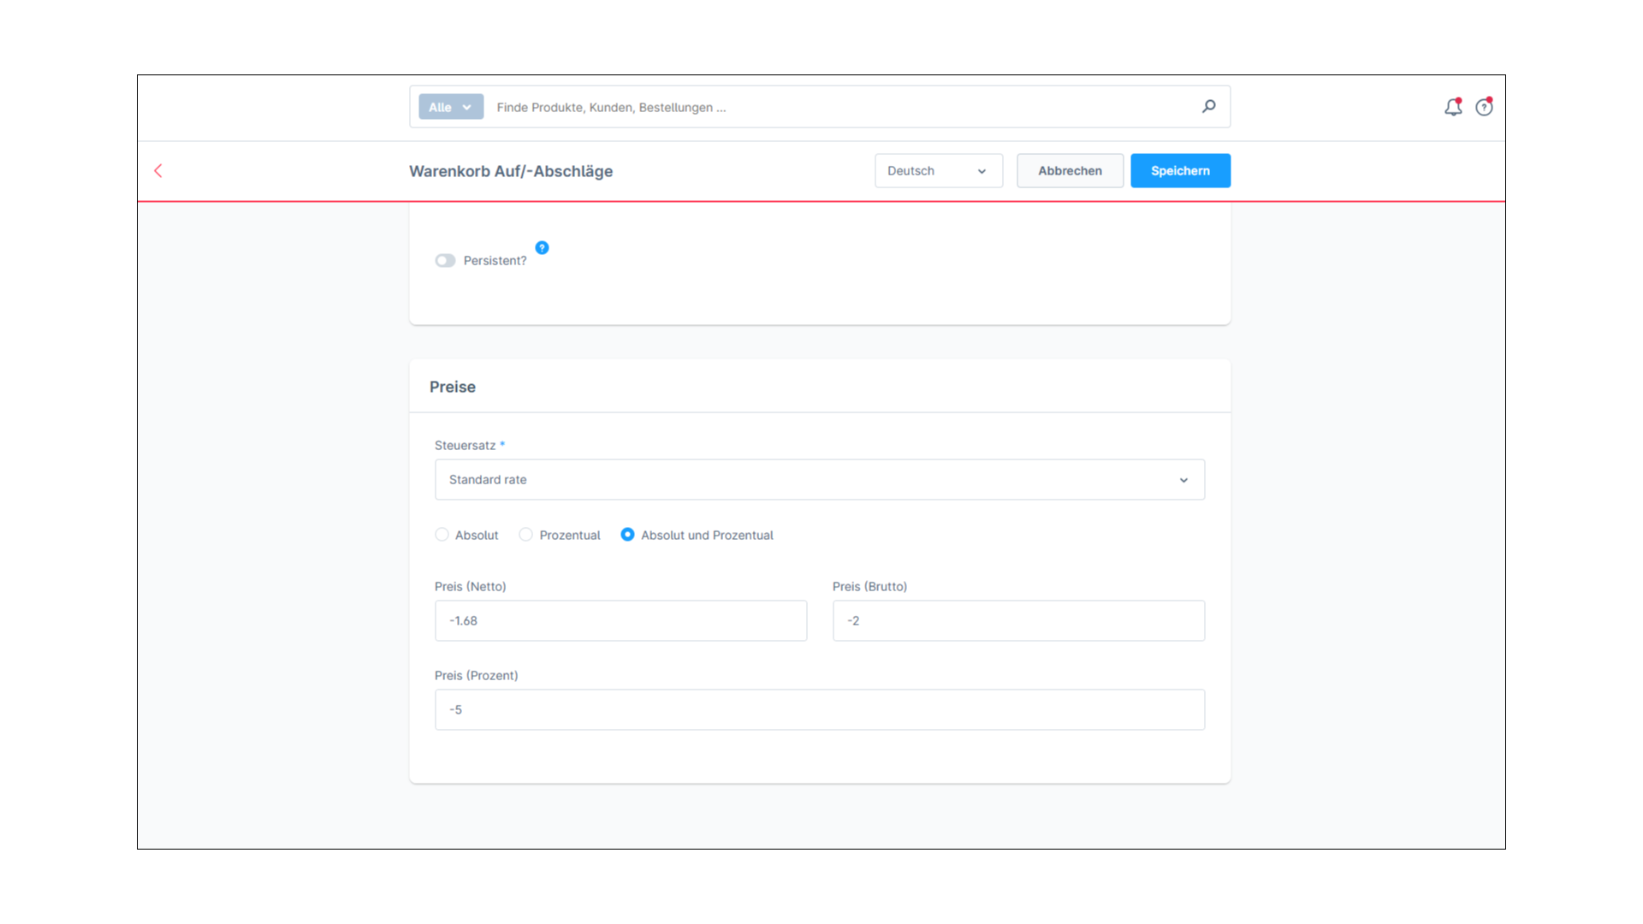This screenshot has width=1643, height=924.
Task: Click the back navigation arrow icon
Action: coord(158,171)
